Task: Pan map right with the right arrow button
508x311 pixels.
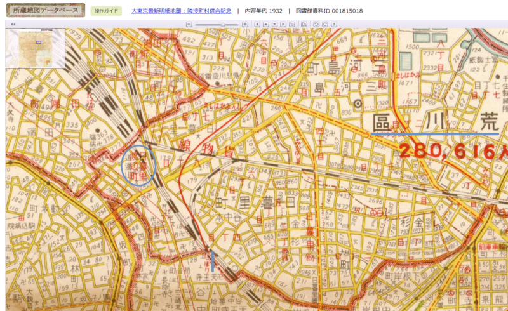Action: (x=283, y=24)
